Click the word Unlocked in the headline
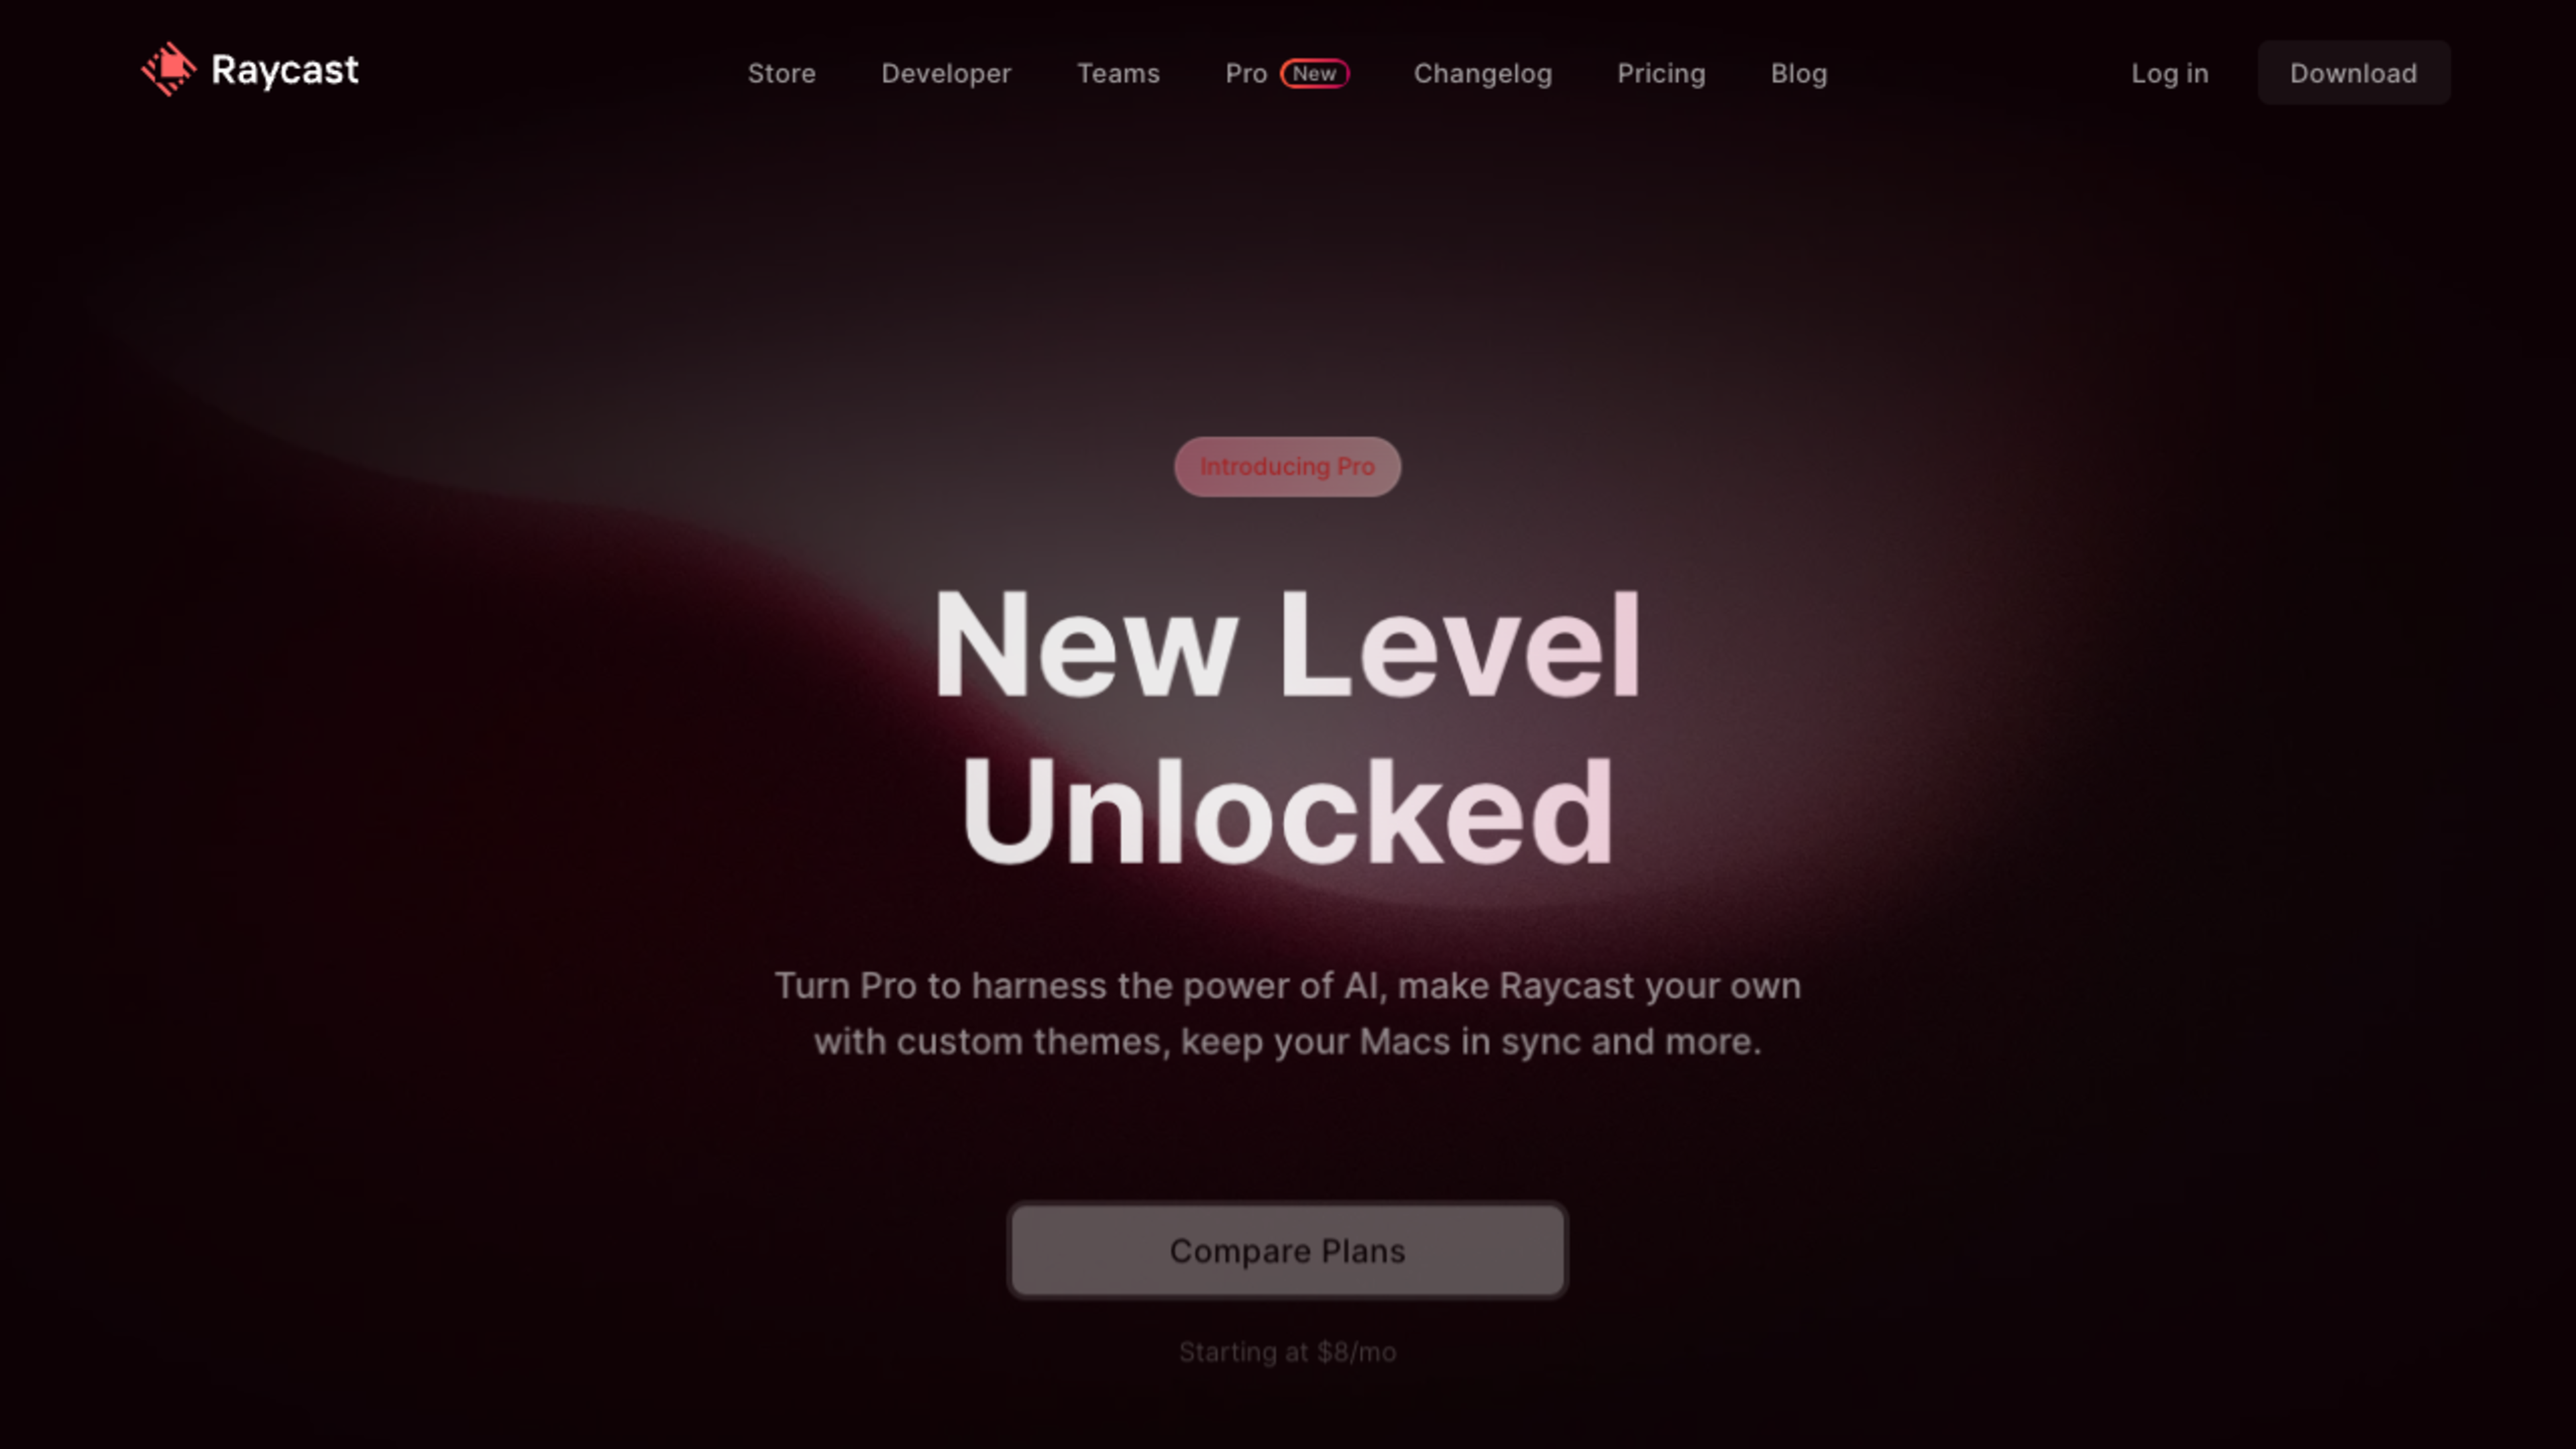2576x1449 pixels. [1287, 812]
